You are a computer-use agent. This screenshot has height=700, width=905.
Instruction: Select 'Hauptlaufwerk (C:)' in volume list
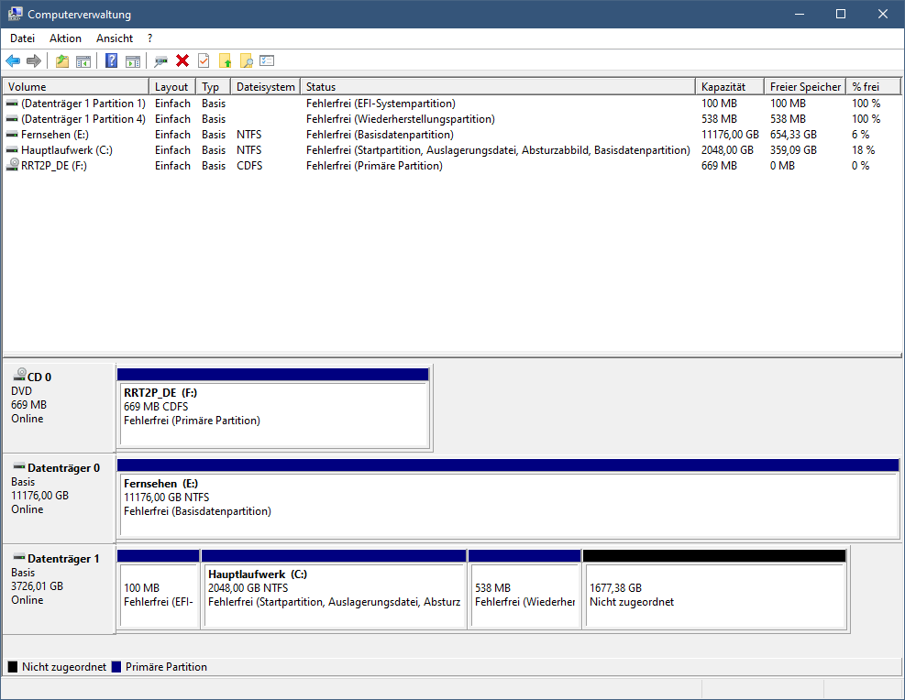coord(67,150)
